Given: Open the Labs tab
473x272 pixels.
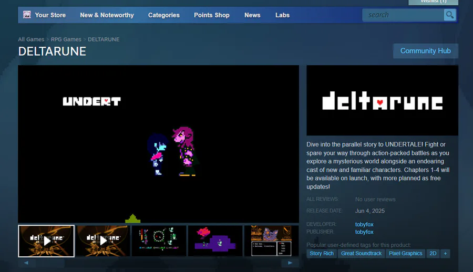Looking at the screenshot, I should [282, 15].
